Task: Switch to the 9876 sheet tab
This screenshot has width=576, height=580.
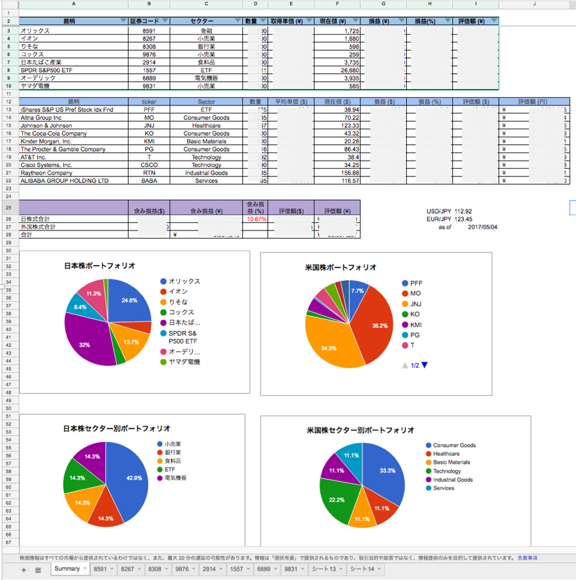Action: tap(186, 569)
